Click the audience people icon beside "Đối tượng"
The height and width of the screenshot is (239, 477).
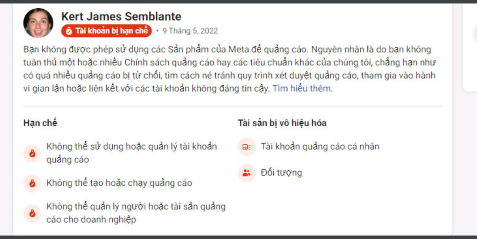point(246,173)
